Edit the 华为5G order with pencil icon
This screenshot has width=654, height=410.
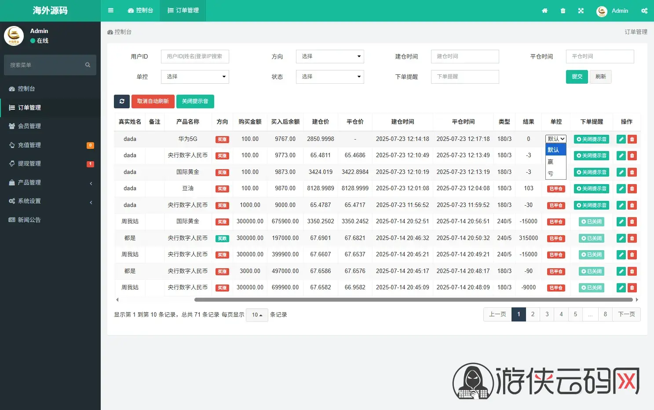click(x=621, y=139)
